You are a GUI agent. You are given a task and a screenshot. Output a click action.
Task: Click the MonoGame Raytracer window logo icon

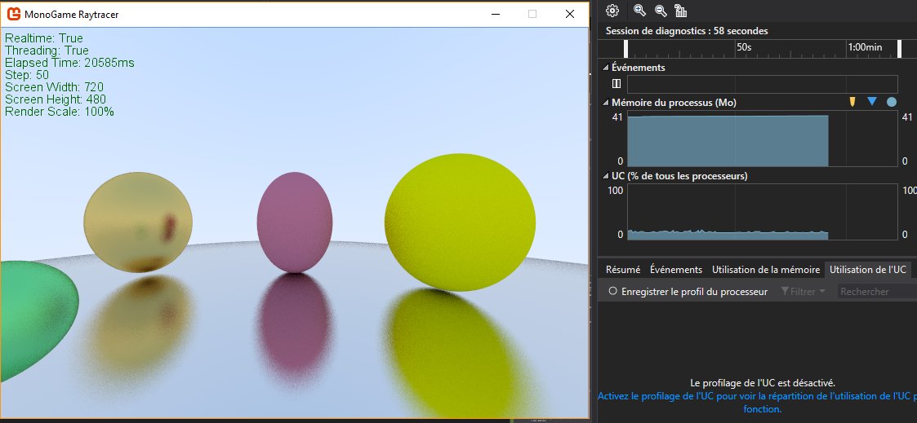(13, 14)
